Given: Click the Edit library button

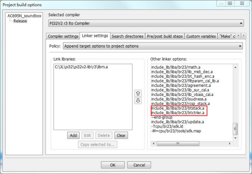Looking at the screenshot, I should (x=88, y=136).
